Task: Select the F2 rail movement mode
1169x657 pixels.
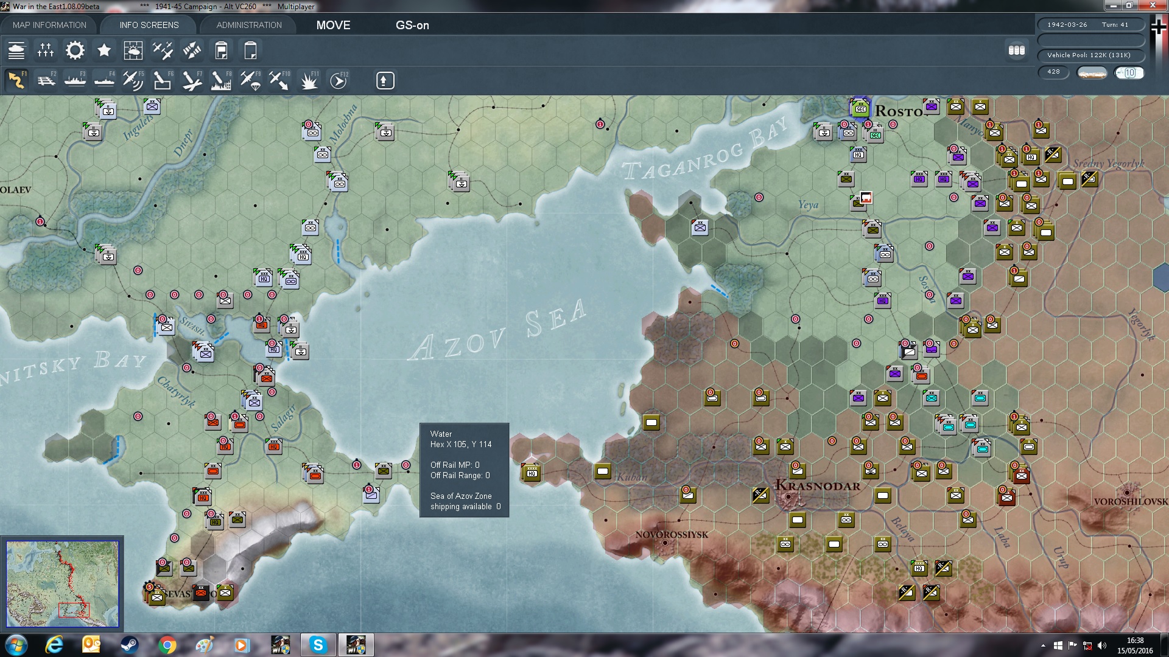Action: pos(46,80)
